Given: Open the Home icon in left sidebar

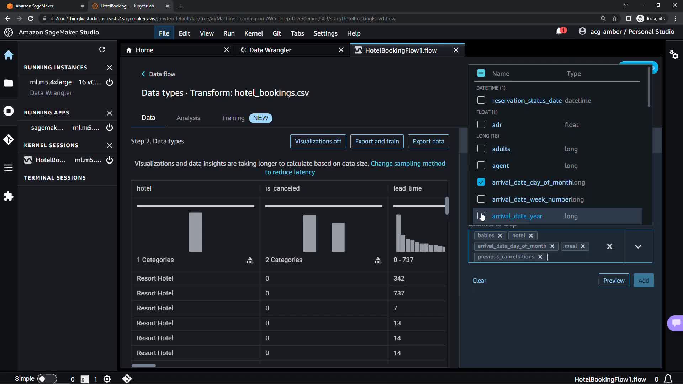Looking at the screenshot, I should (x=9, y=55).
